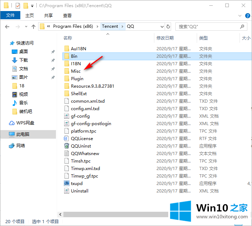
Task: Select the config.xml.txd file name
Action: (85, 109)
